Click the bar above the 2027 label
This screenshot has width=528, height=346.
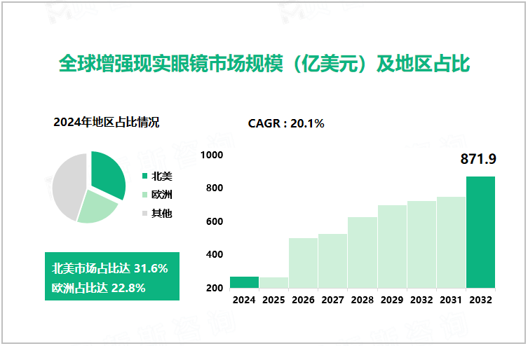(332, 261)
